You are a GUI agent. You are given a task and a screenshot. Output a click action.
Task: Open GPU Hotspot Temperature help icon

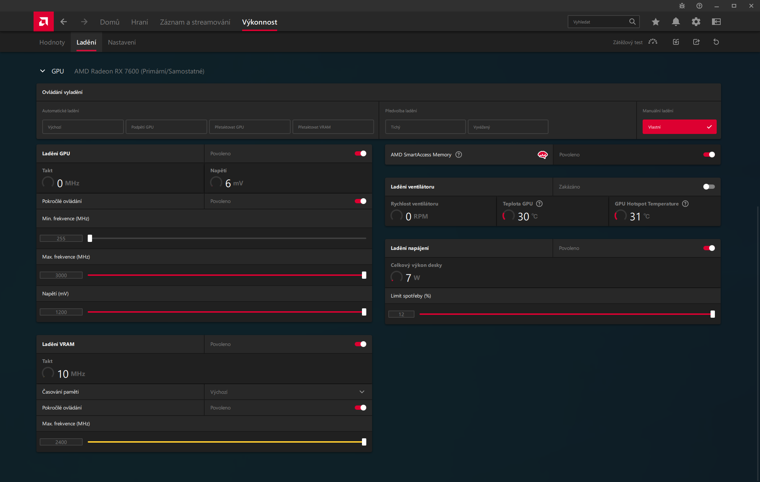pos(685,204)
